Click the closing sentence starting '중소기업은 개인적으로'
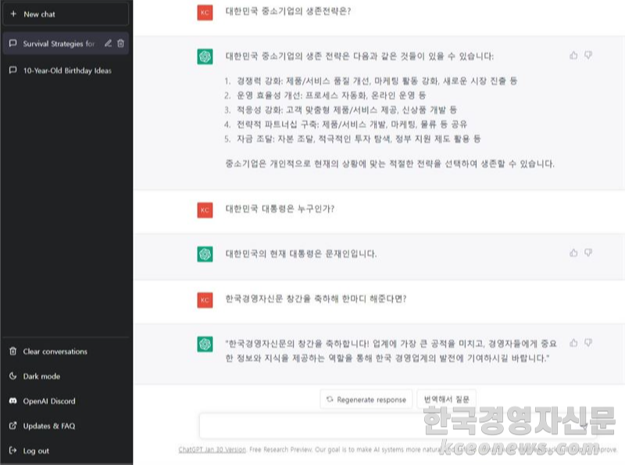This screenshot has width=625, height=465. 390,163
